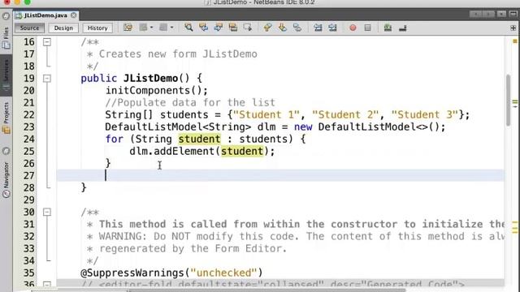Image resolution: width=520 pixels, height=292 pixels.
Task: Jump to next bookmark
Action: point(282,28)
